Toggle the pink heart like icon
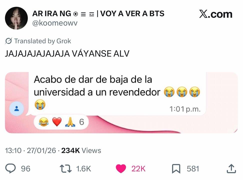This screenshot has width=243, height=180. pyautogui.click(x=121, y=169)
